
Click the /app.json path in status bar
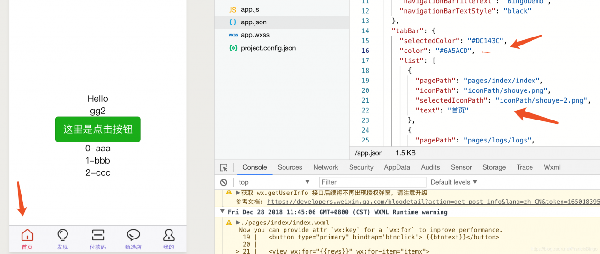point(369,153)
